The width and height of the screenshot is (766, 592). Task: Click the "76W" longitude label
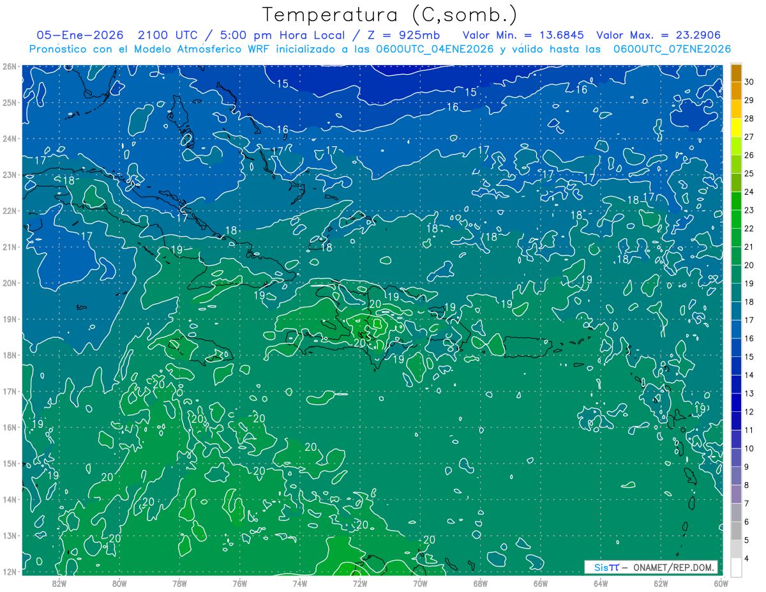coord(240,583)
